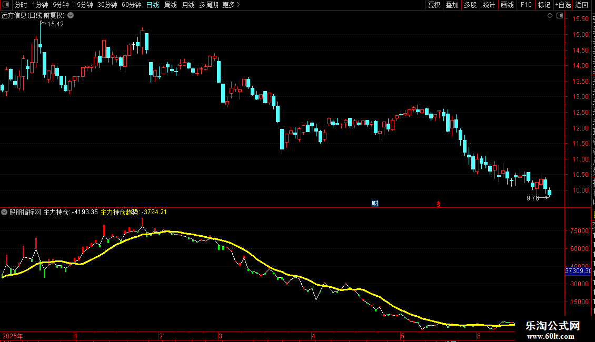Image resolution: width=595 pixels, height=342 pixels.
Task: Select the 15分钟 period tab
Action: 83,5
